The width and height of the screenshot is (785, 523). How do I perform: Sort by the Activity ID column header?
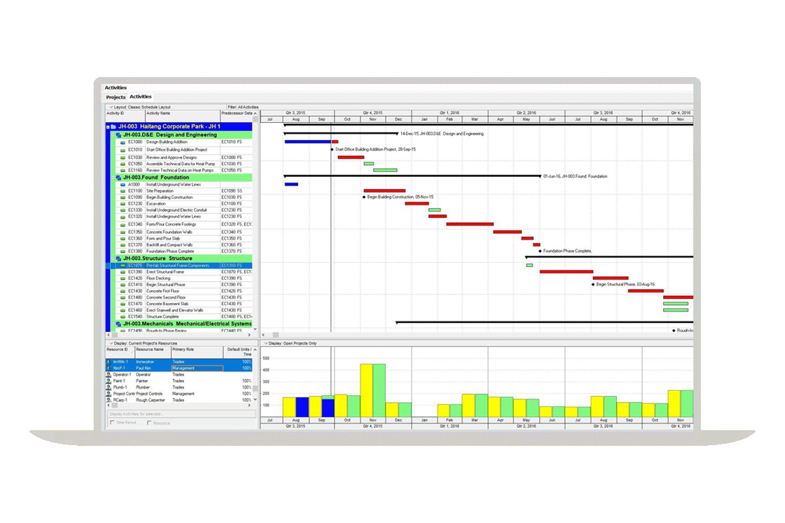[x=125, y=116]
